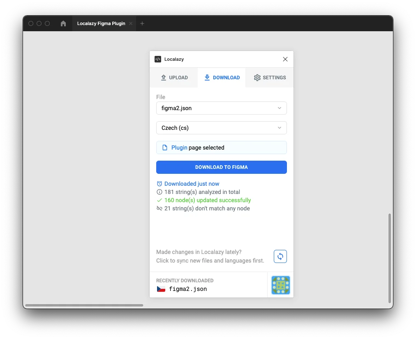The width and height of the screenshot is (416, 339).
Task: Open a new tab with the plus button
Action: coord(142,23)
